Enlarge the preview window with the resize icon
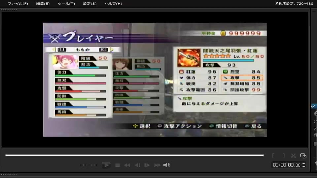Screen dimensions: 317x178 tap(303, 156)
